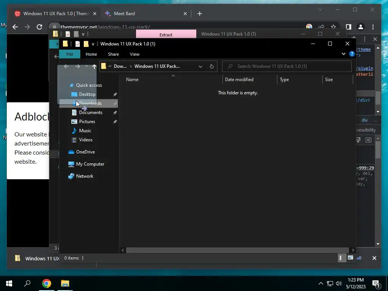The image size is (388, 291).
Task: Open My Computer in navigation pane
Action: click(90, 164)
